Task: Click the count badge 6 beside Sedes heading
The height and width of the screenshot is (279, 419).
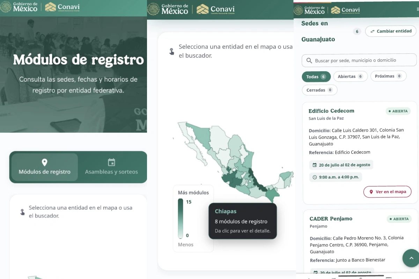Action: point(356,31)
